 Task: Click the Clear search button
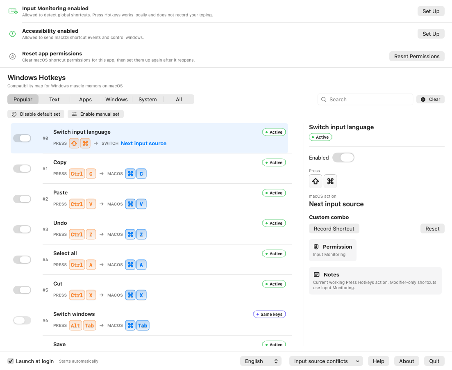coord(430,99)
